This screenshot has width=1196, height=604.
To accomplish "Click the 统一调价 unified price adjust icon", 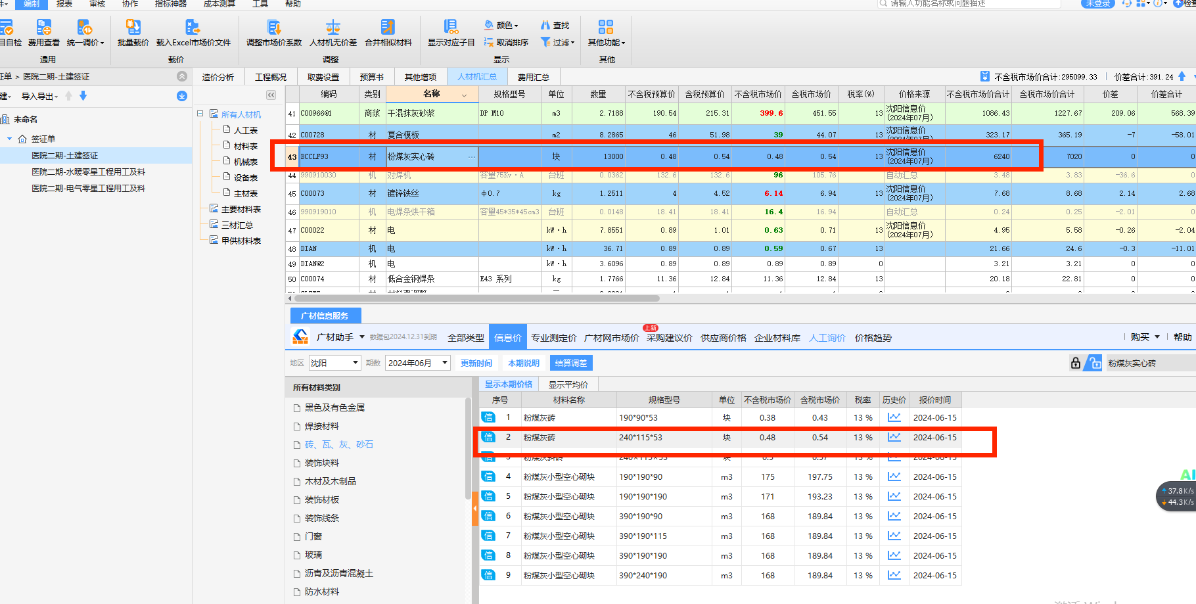I will 85,27.
